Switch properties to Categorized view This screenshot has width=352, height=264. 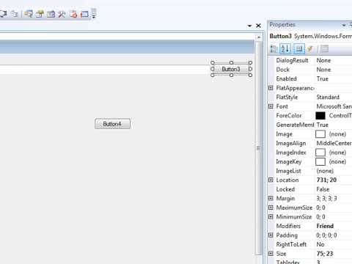coord(274,49)
